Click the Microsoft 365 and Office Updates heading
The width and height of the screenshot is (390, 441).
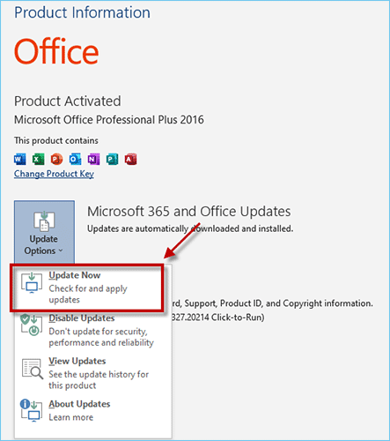pos(189,212)
